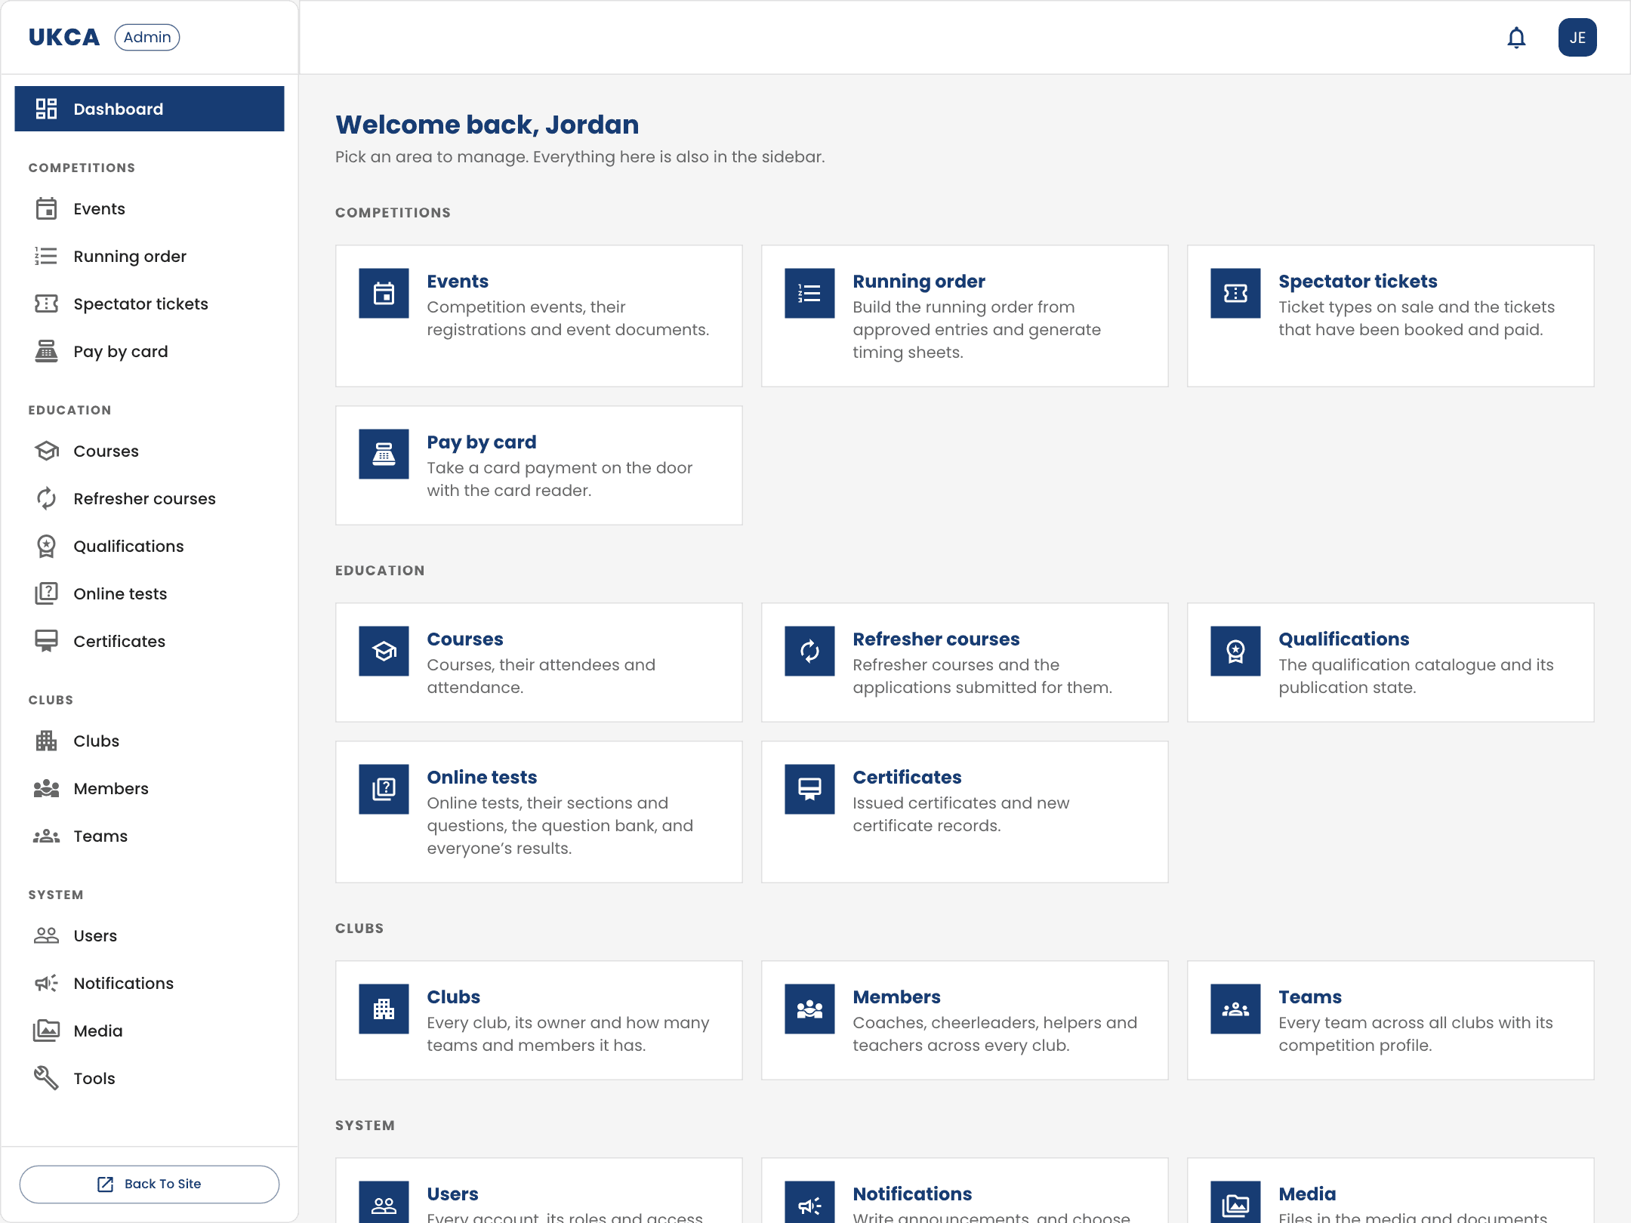
Task: Open Clubs sidebar item
Action: (150, 741)
